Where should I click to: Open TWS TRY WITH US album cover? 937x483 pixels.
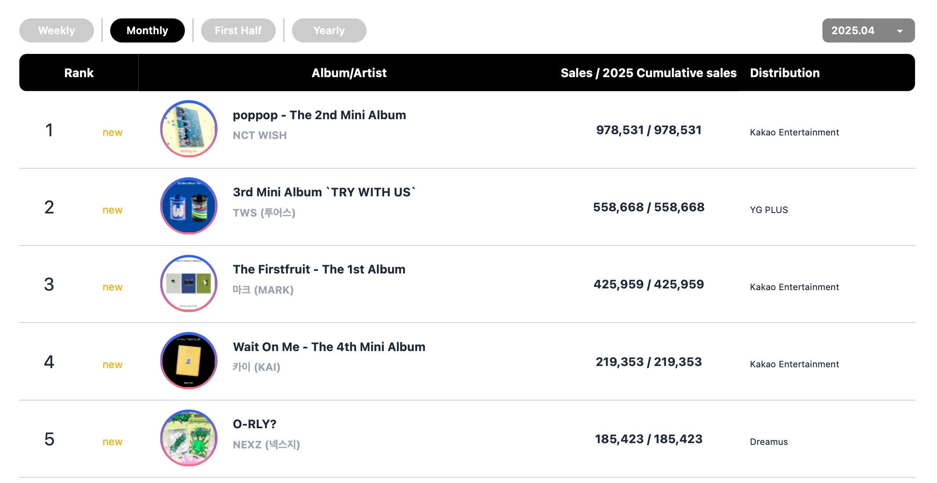pyautogui.click(x=189, y=206)
